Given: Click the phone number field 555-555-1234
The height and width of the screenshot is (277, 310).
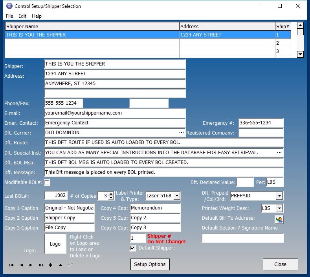Looking at the screenshot, I should point(64,103).
